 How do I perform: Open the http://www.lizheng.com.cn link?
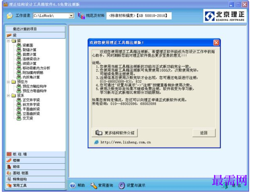click(126, 142)
